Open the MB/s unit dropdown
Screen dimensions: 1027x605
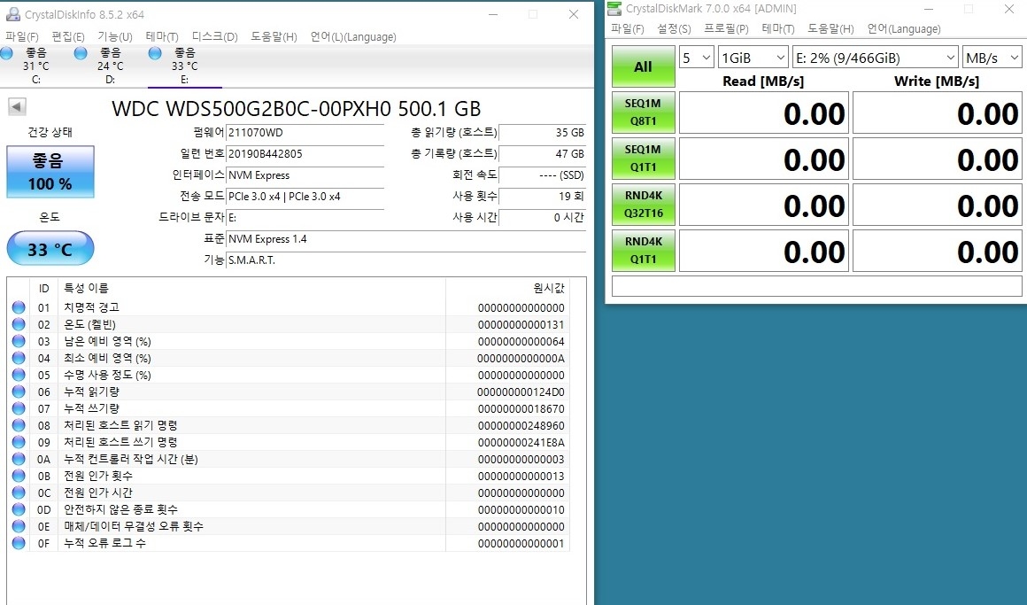[992, 58]
